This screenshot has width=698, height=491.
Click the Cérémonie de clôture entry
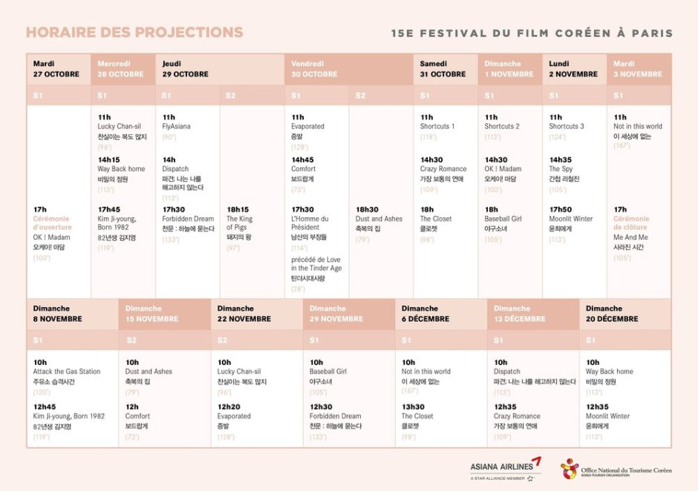(631, 223)
